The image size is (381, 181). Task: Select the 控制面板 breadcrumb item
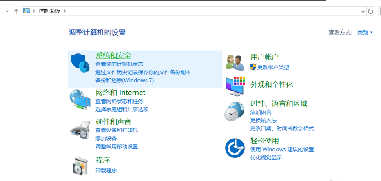(x=49, y=11)
